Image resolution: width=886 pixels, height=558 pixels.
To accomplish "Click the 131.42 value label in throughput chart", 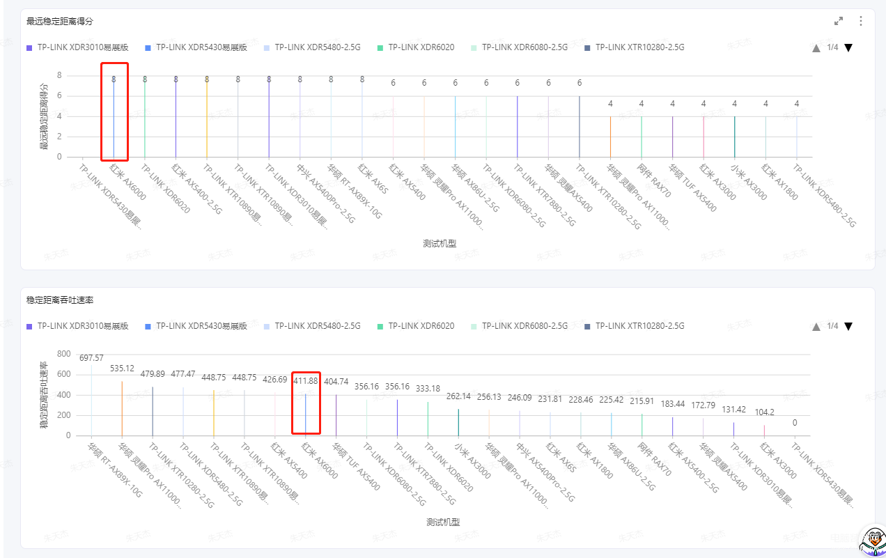I will (x=734, y=410).
